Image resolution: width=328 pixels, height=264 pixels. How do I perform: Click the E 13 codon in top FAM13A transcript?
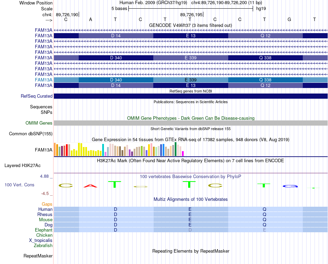(191, 36)
